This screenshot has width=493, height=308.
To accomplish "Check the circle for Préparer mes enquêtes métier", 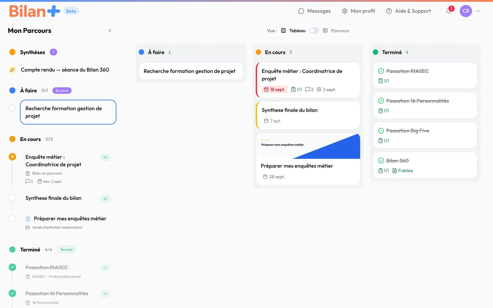I will (x=12, y=218).
